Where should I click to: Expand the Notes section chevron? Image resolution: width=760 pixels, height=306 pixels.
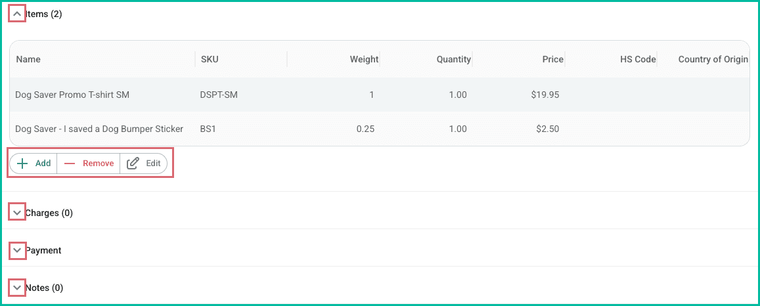pos(17,288)
